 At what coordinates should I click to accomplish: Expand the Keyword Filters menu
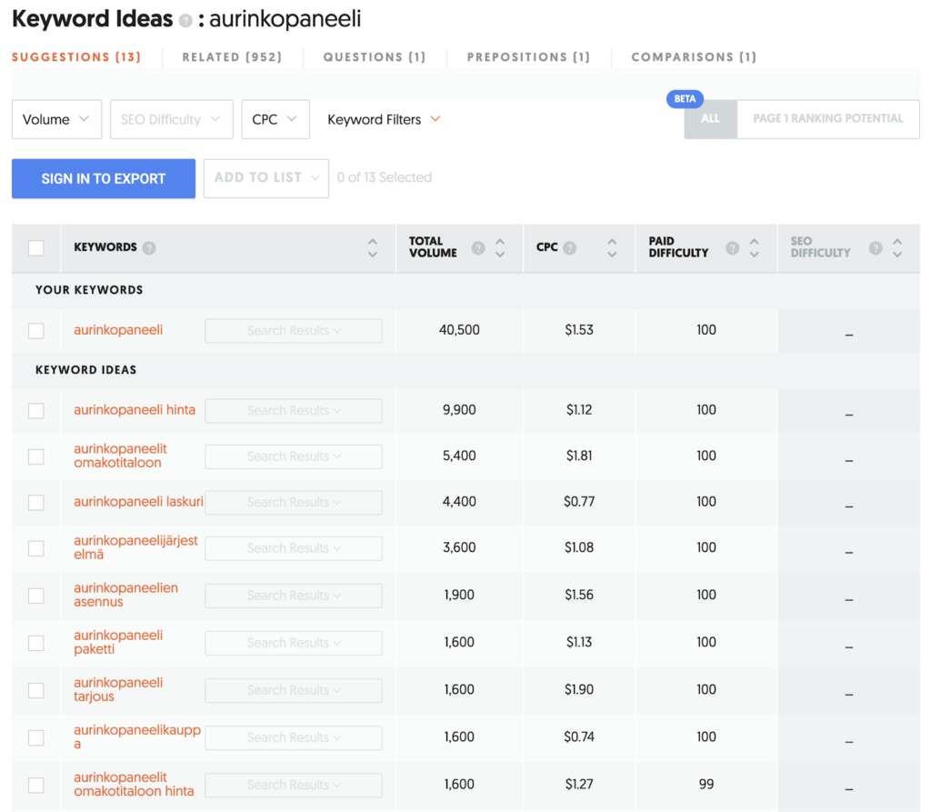click(384, 119)
